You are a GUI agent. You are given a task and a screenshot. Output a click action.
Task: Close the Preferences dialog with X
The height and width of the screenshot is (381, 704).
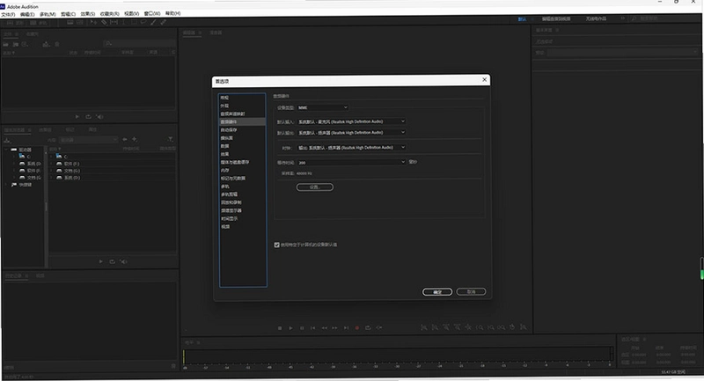485,80
